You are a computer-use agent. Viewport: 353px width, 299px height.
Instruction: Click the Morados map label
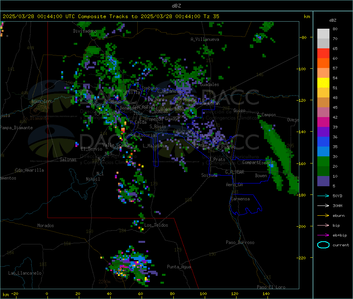coord(45,226)
